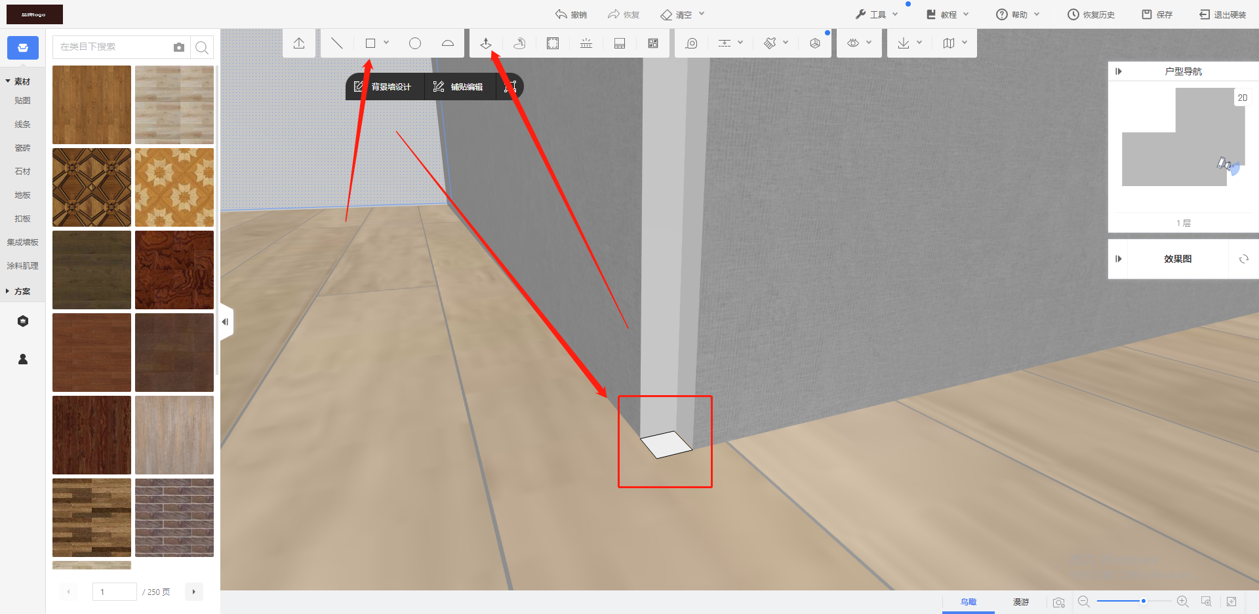This screenshot has width=1259, height=614.
Task: Select 线条 category
Action: [23, 124]
